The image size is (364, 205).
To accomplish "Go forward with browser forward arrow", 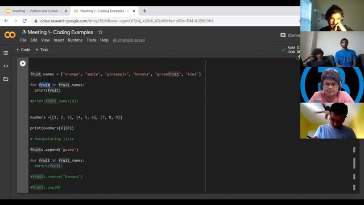I will click(15, 21).
